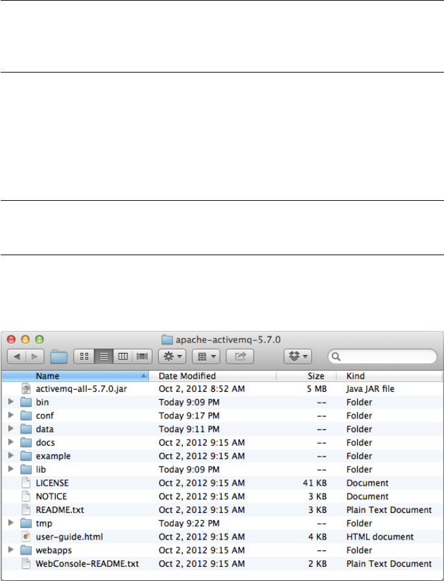
Task: Click the Today 9:22 PM date of tmp
Action: coord(189,523)
